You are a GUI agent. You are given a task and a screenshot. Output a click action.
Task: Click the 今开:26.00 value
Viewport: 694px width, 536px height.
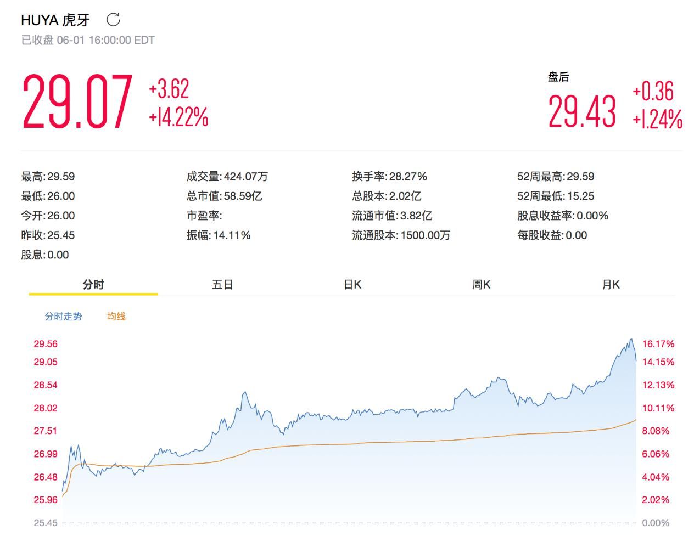(48, 216)
